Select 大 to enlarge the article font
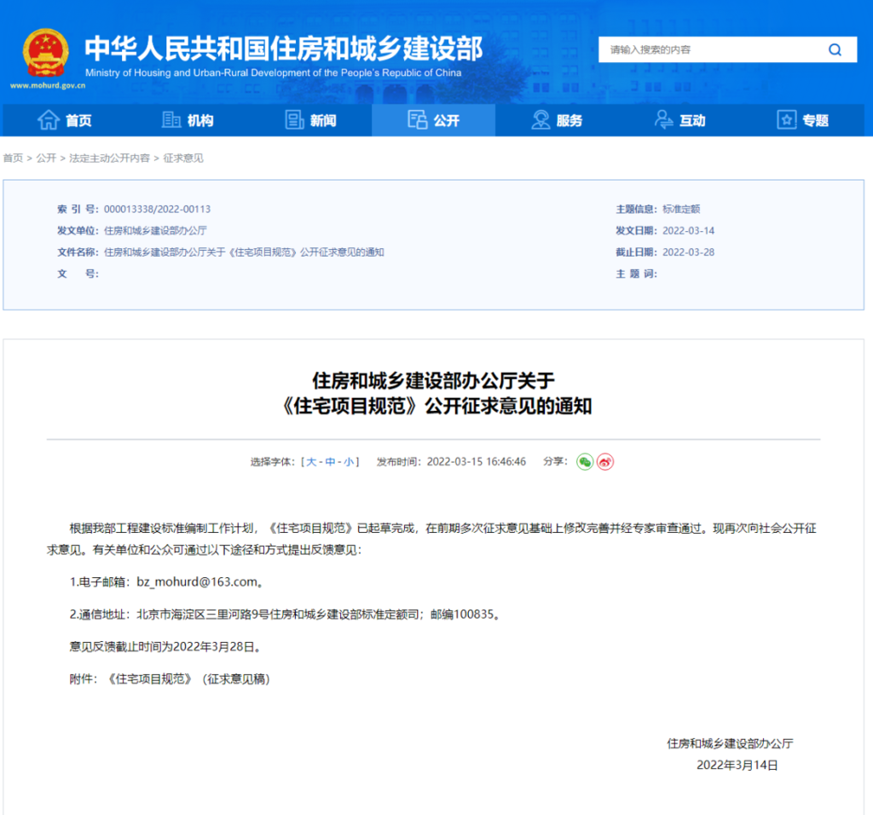The width and height of the screenshot is (873, 815). pyautogui.click(x=313, y=461)
